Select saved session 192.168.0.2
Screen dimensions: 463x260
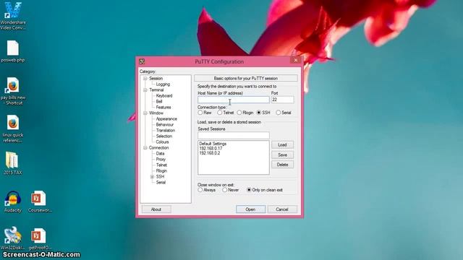click(x=209, y=153)
